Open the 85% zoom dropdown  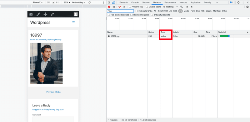click(x=67, y=2)
